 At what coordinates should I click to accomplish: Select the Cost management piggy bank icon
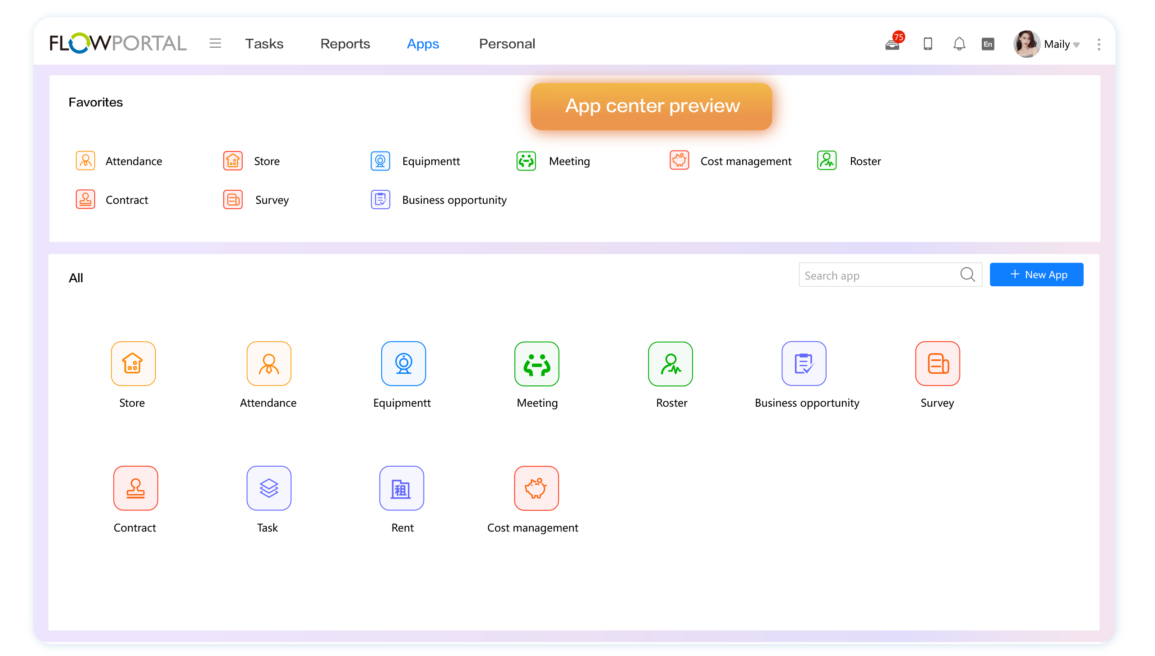coord(536,488)
